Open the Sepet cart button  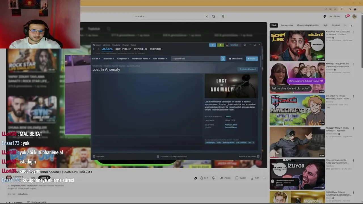(x=252, y=59)
